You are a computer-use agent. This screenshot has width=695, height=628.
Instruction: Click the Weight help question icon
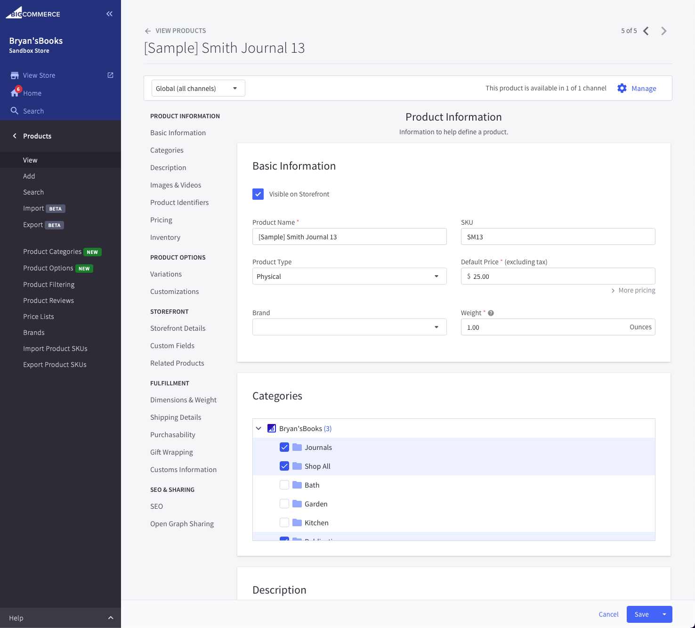point(491,313)
